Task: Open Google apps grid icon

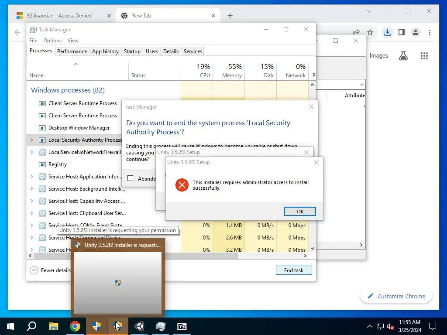Action: pyautogui.click(x=424, y=56)
